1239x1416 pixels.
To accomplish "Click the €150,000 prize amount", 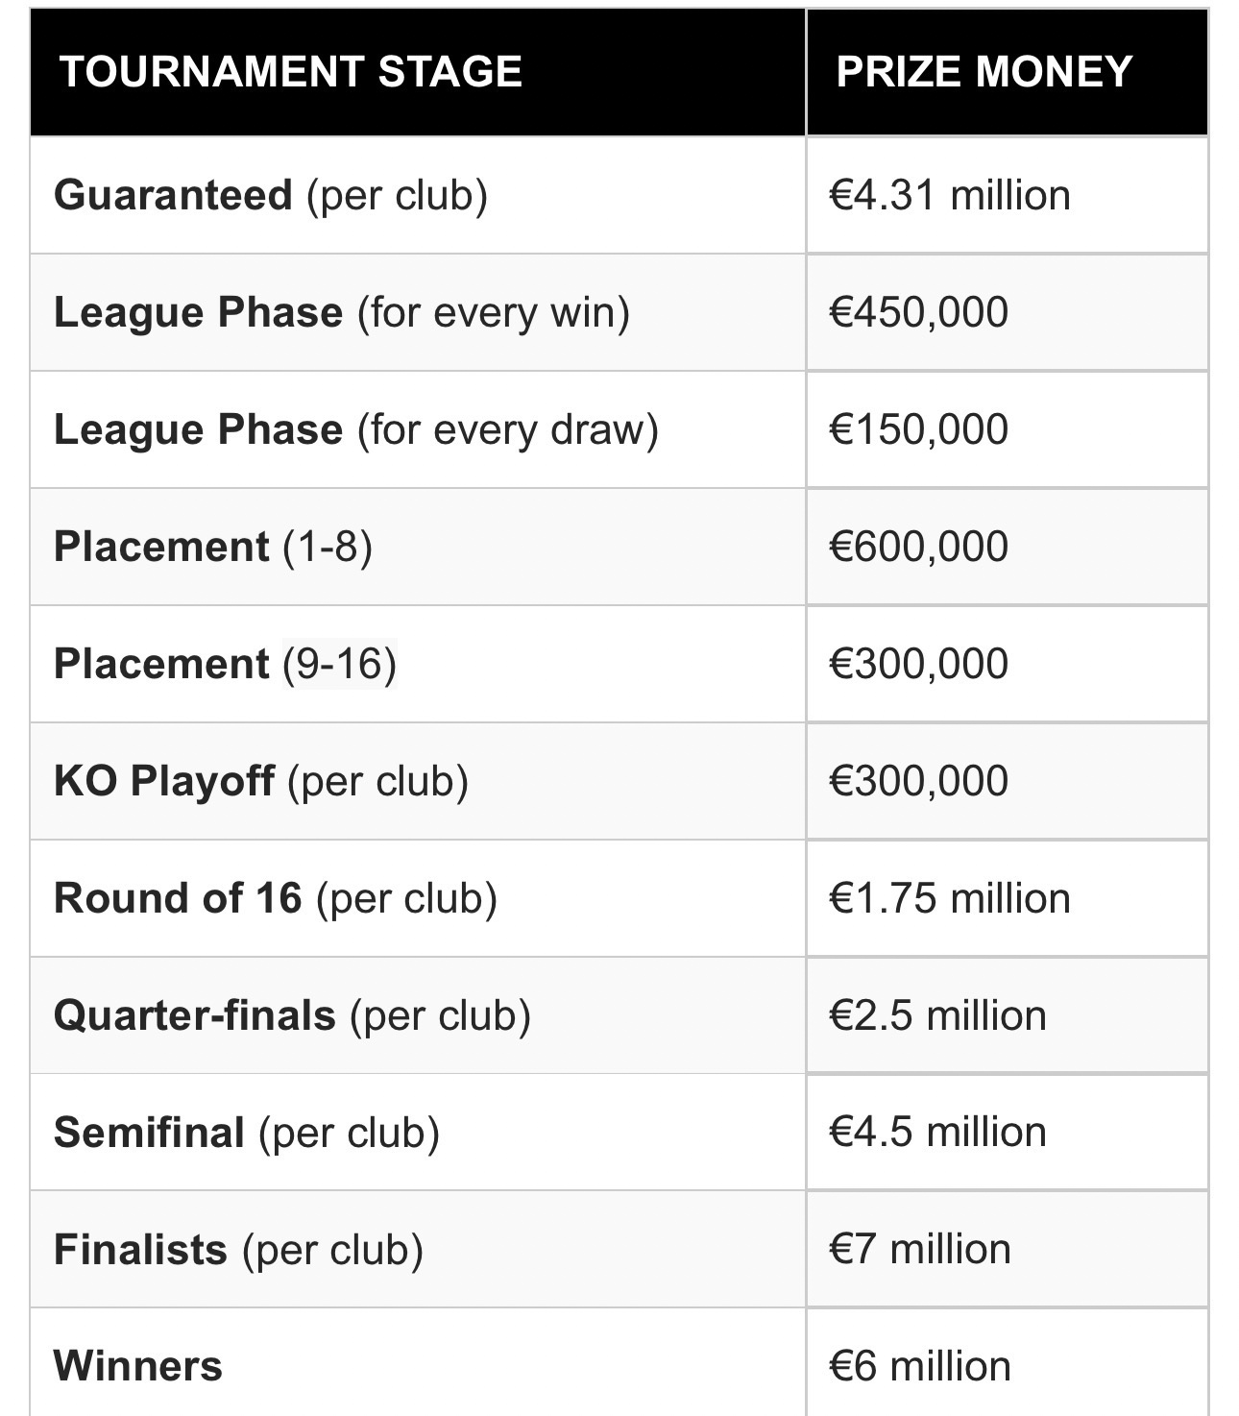I will coord(918,429).
